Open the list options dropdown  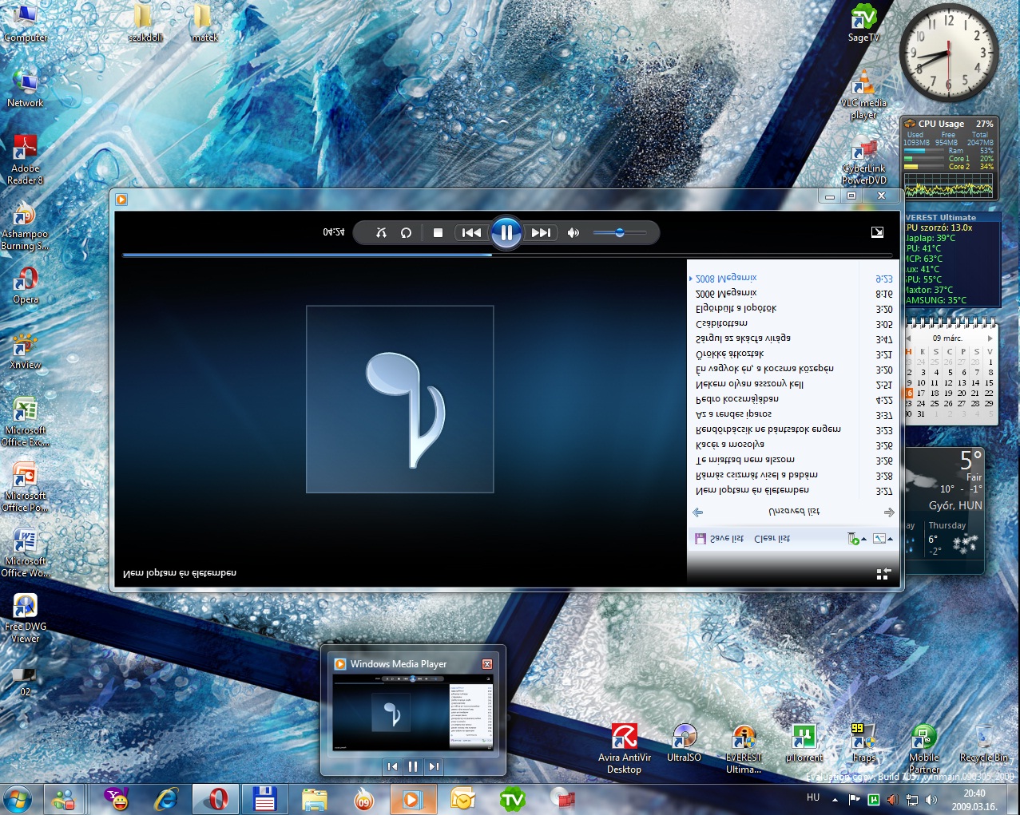pyautogui.click(x=856, y=539)
